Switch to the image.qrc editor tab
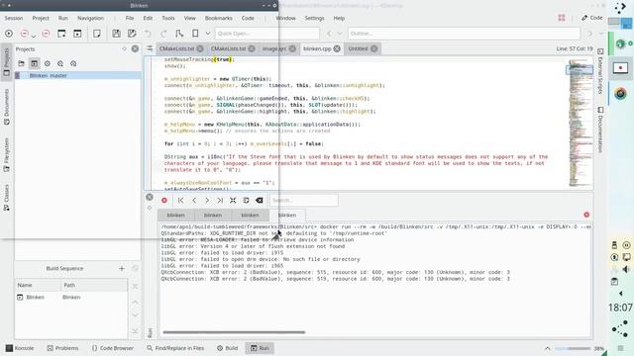The image size is (634, 356). pos(274,48)
